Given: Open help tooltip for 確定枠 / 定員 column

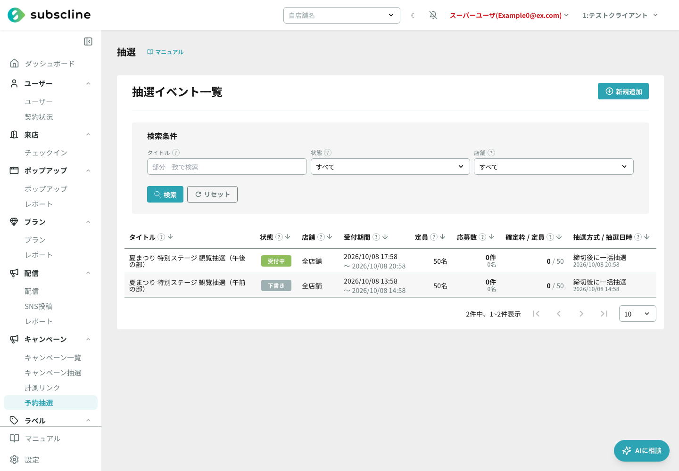Looking at the screenshot, I should [550, 237].
